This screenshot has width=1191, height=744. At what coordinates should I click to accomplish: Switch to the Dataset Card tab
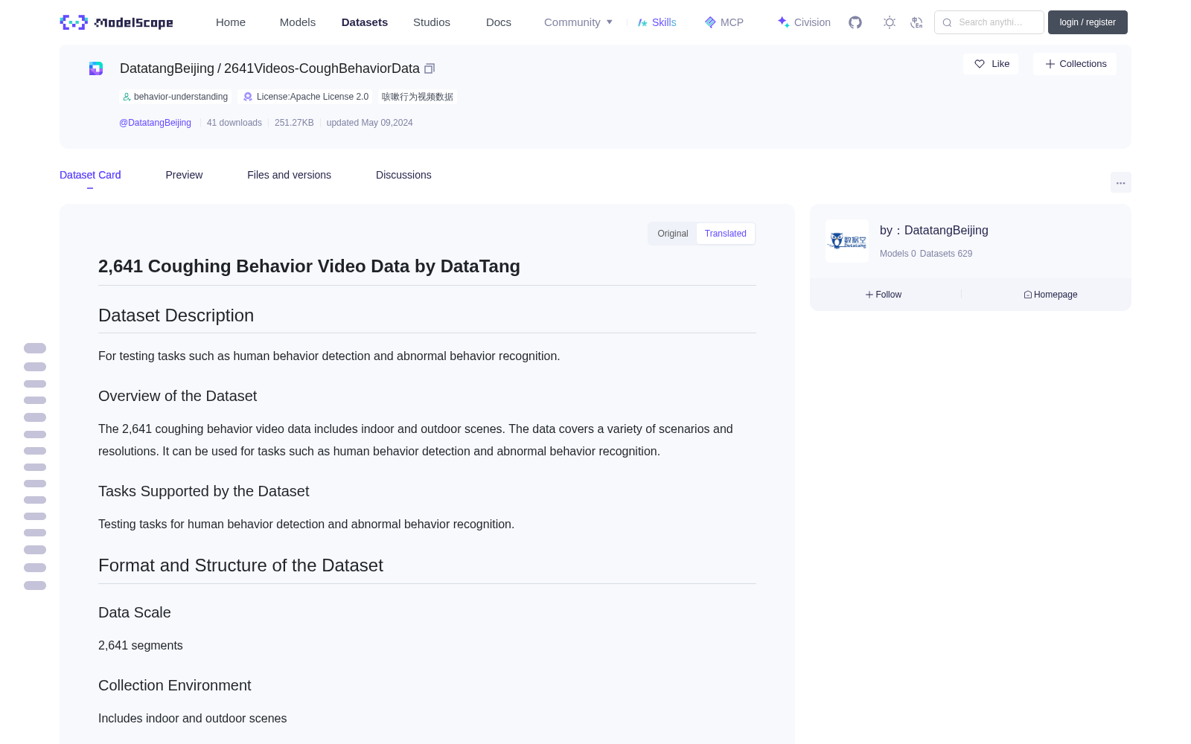pos(90,175)
